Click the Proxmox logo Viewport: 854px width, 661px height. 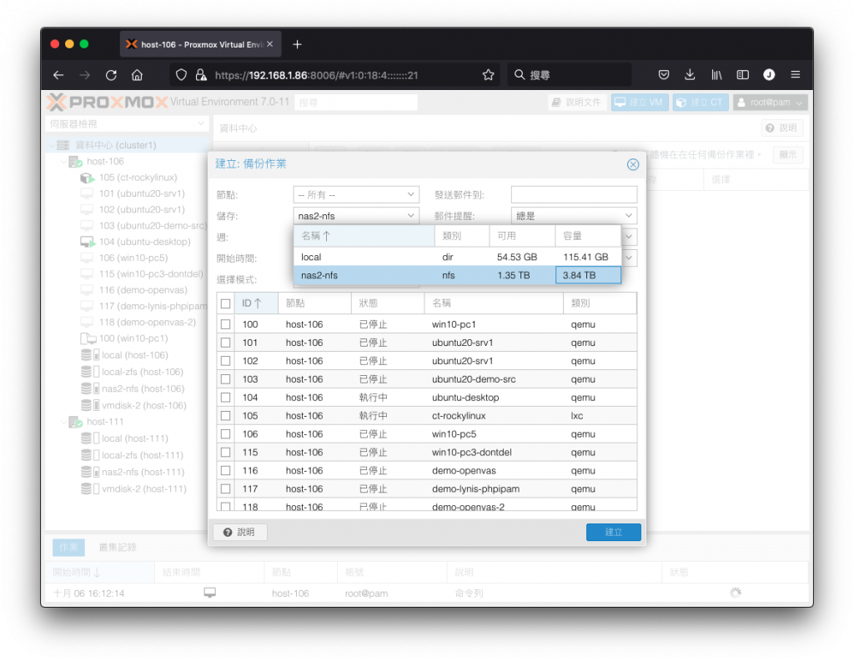107,102
